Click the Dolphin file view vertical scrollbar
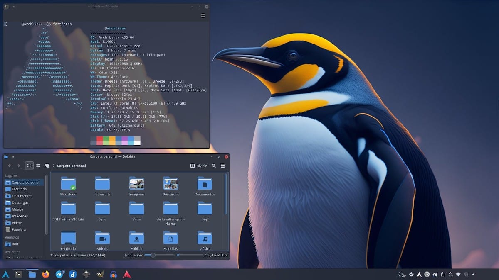The height and width of the screenshot is (280, 499). click(x=226, y=194)
